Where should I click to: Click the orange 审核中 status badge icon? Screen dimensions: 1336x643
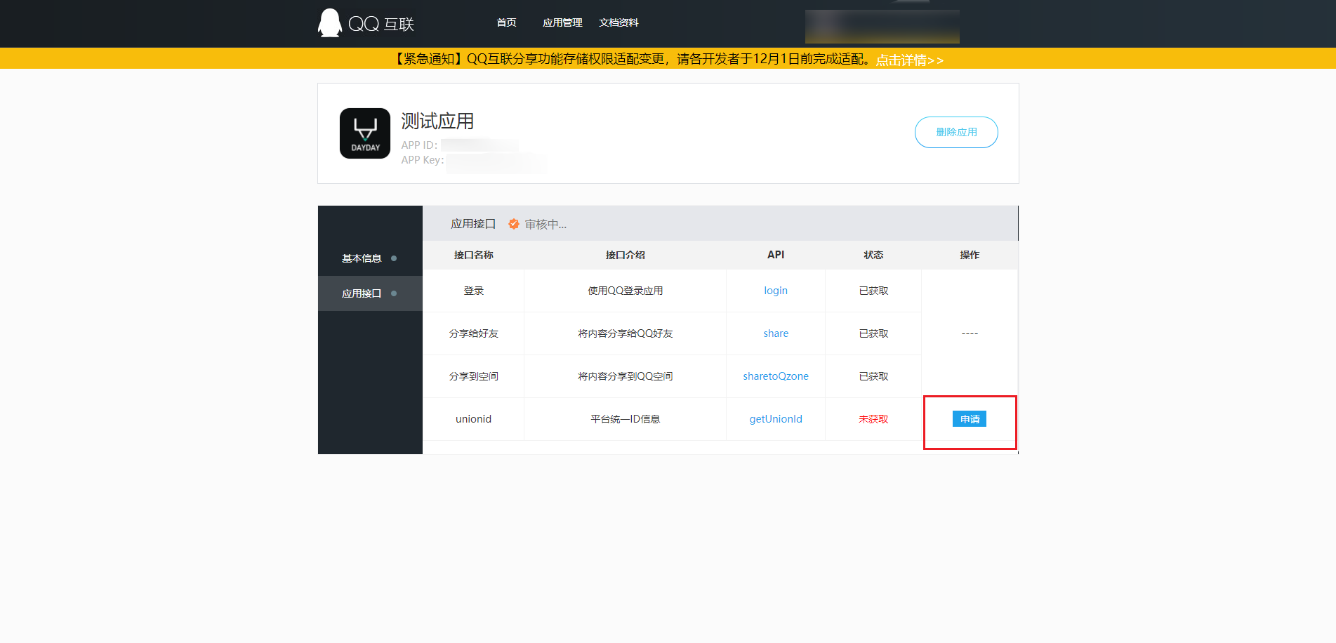coord(514,224)
